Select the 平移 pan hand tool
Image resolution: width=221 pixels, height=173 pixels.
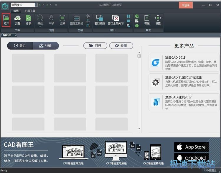coord(51,19)
